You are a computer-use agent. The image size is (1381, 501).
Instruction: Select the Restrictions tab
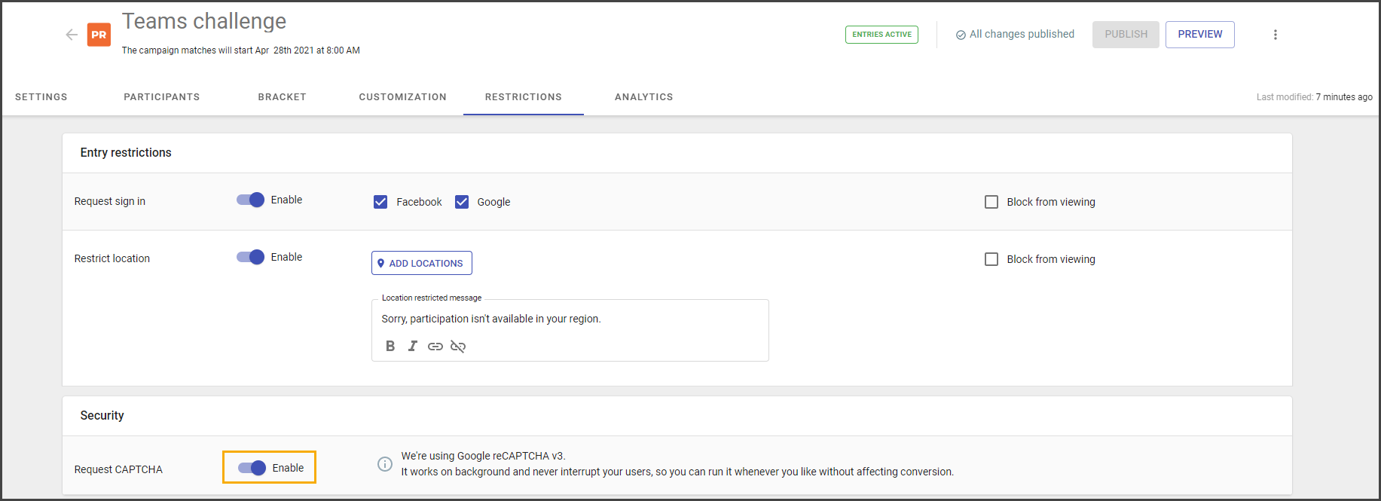click(524, 97)
